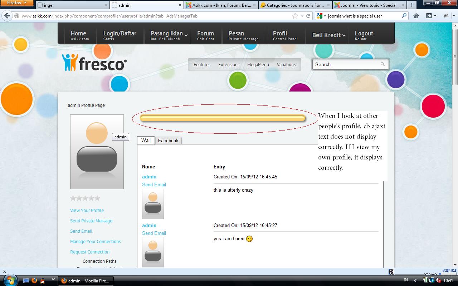Image resolution: width=458 pixels, height=286 pixels.
Task: Open the Firefox menu button
Action: coord(17,3)
